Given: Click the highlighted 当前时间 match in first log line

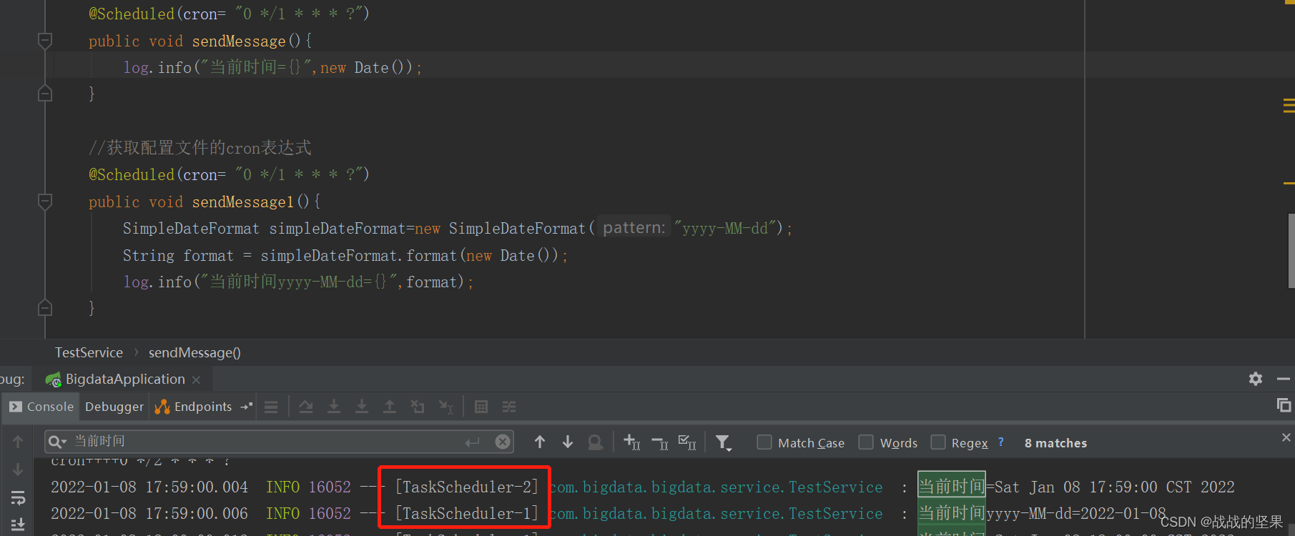Looking at the screenshot, I should [952, 487].
